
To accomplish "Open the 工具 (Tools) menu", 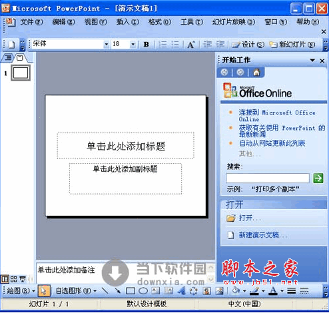I will pos(192,22).
